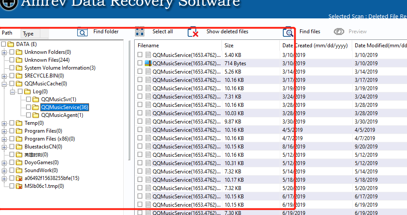Collapse the Log(0) node
Viewport: 407px width, 215px height.
pyautogui.click(x=12, y=92)
